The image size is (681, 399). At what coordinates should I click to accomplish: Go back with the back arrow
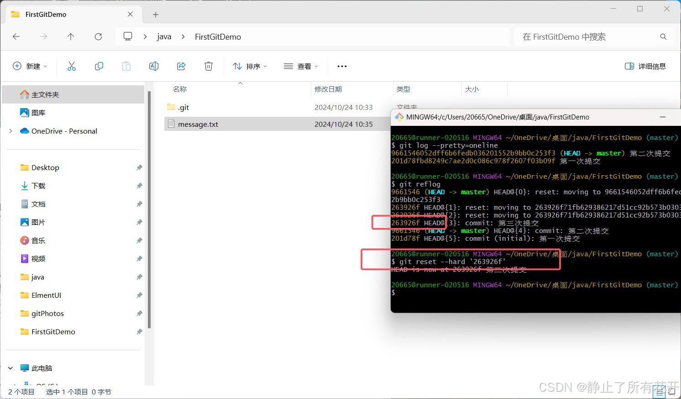tap(16, 36)
